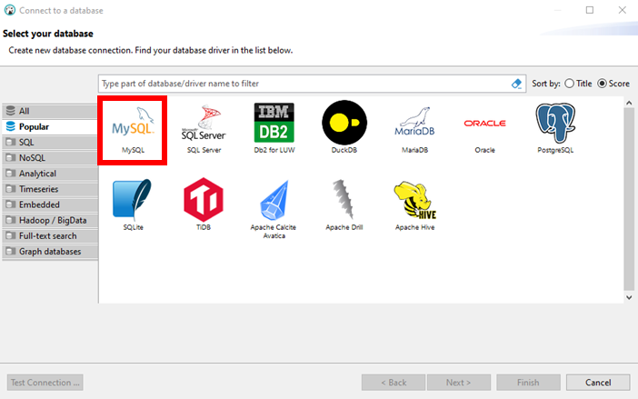Show the NoSQL category
Screen dimensions: 638x399
(50, 158)
